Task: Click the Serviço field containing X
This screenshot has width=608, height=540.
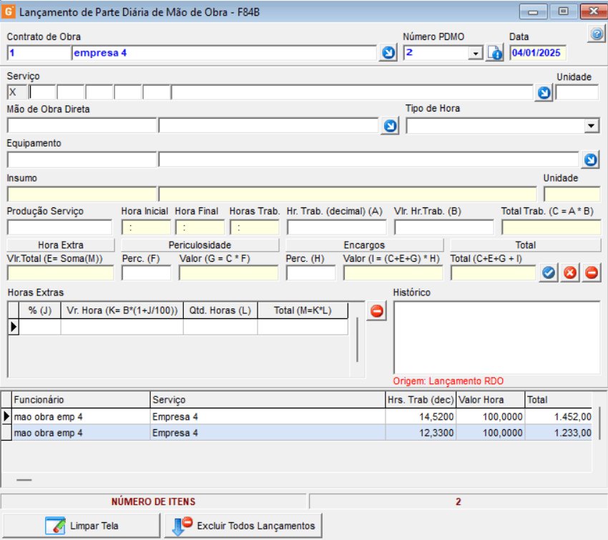Action: (x=17, y=93)
